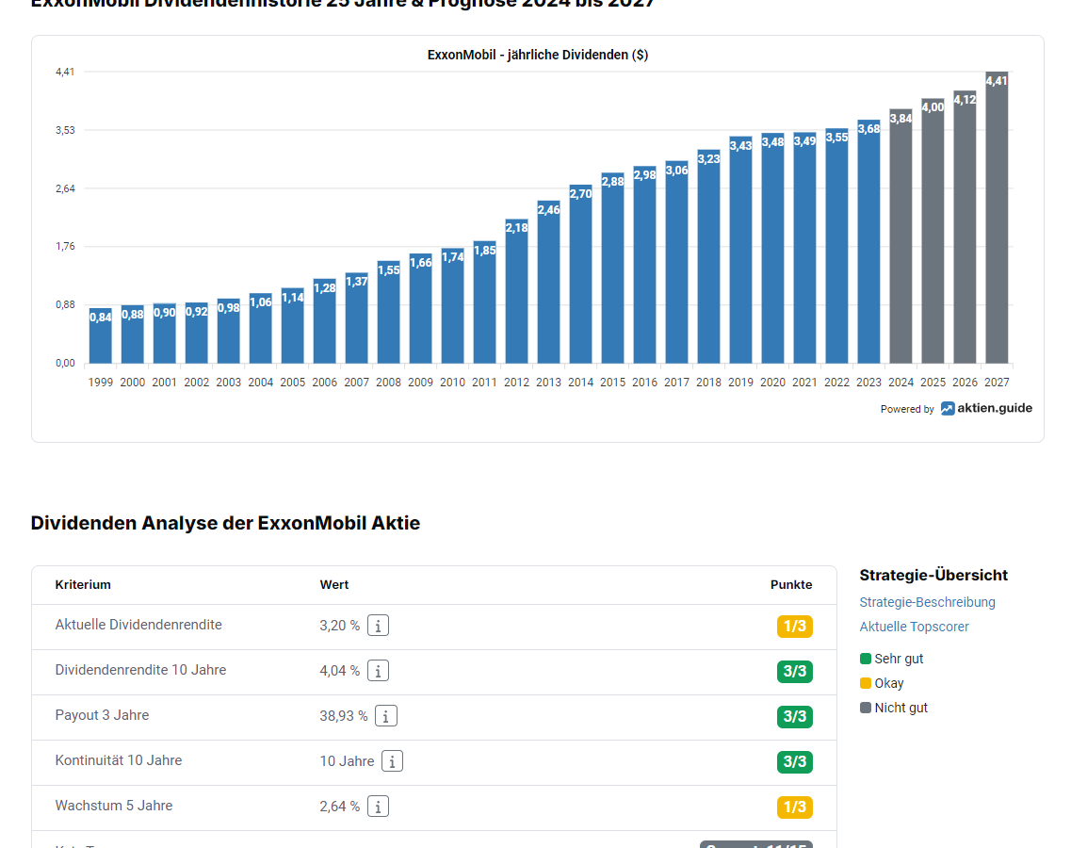Select the 2012 dividend bar labeled 2,18
1071x848 pixels.
click(x=516, y=291)
